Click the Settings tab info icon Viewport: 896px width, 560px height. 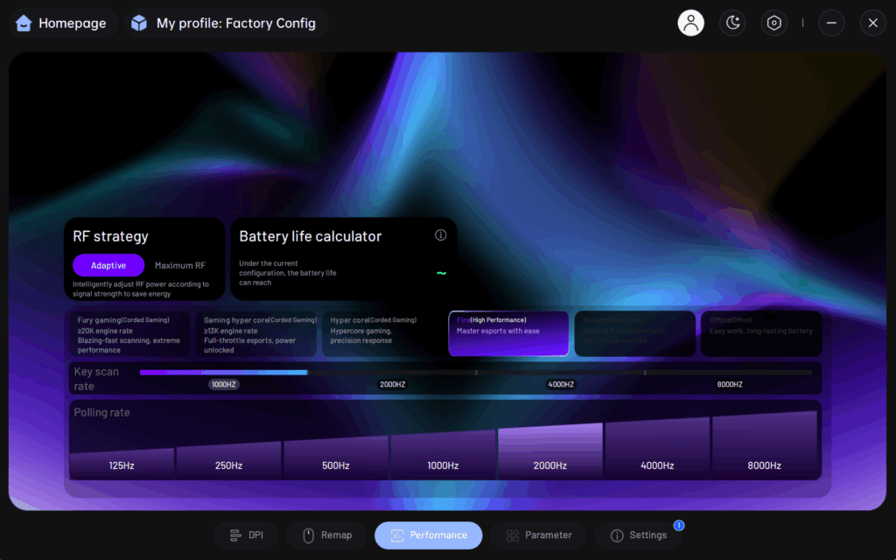[617, 535]
